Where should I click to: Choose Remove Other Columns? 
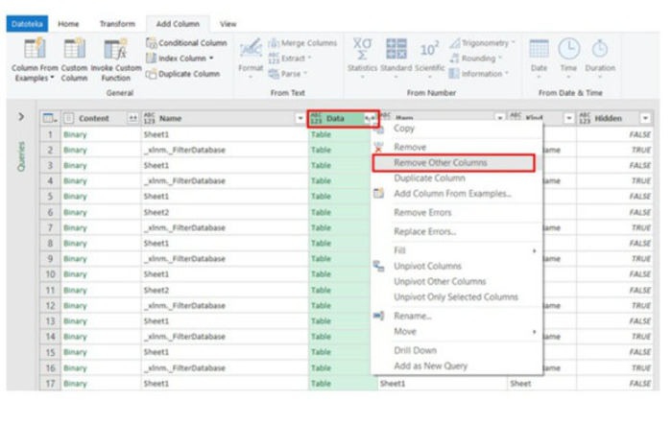[454, 163]
